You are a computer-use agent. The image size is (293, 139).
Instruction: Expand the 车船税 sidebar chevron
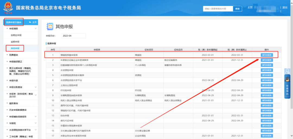[36, 123]
